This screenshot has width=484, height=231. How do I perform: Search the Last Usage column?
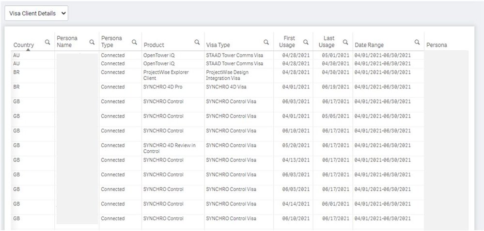click(345, 42)
